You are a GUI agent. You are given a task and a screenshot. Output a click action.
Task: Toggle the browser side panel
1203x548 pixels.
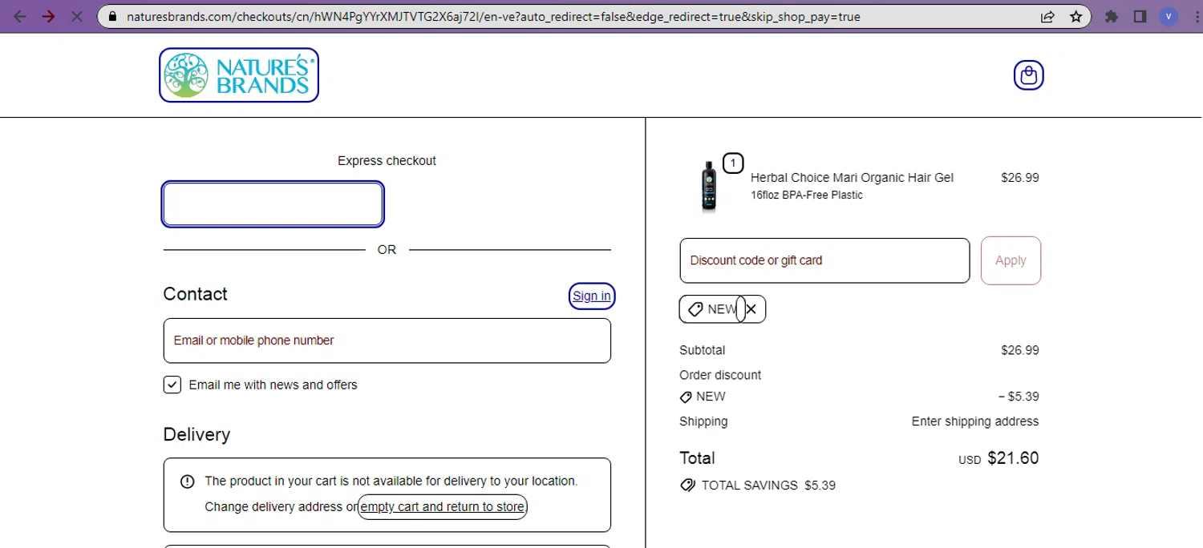(1140, 16)
